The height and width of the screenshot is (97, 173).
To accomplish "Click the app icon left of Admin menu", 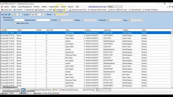I will point(2,7).
